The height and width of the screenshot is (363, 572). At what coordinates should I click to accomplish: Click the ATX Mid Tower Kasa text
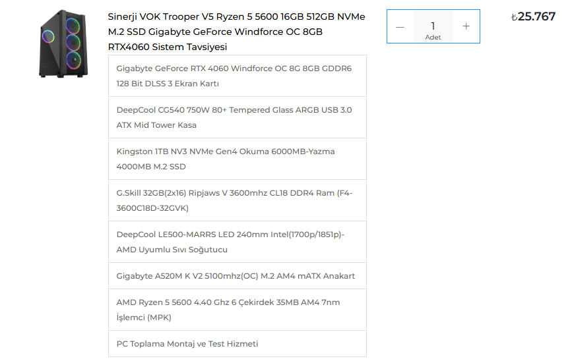(156, 125)
